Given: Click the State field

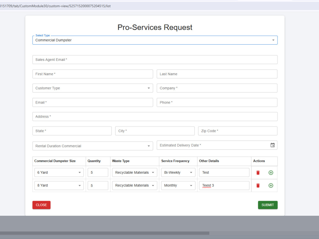Looking at the screenshot, I should click(72, 131).
